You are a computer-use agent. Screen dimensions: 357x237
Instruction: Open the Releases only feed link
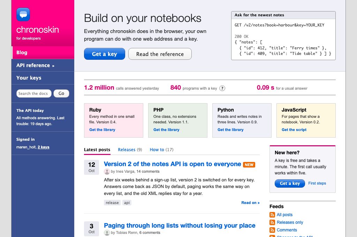point(290,222)
